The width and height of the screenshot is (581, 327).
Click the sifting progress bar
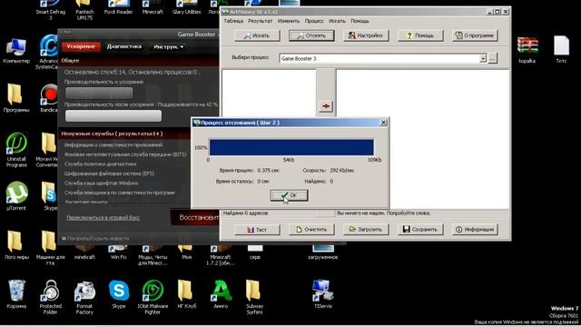click(291, 147)
